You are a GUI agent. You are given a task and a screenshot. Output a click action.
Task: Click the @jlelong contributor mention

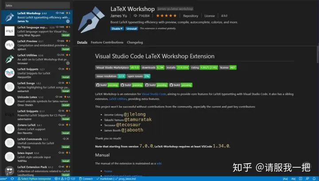pos(135,114)
